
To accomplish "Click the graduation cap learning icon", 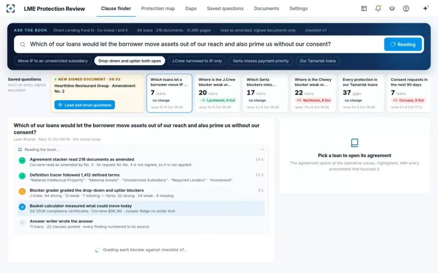I will (x=392, y=8).
